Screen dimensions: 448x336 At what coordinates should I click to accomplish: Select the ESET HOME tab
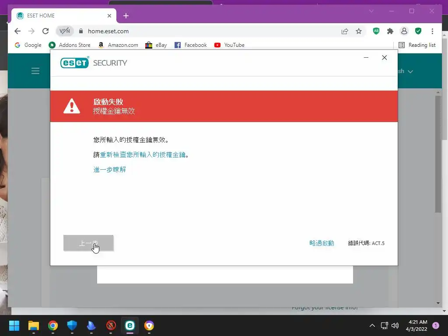pos(63,16)
